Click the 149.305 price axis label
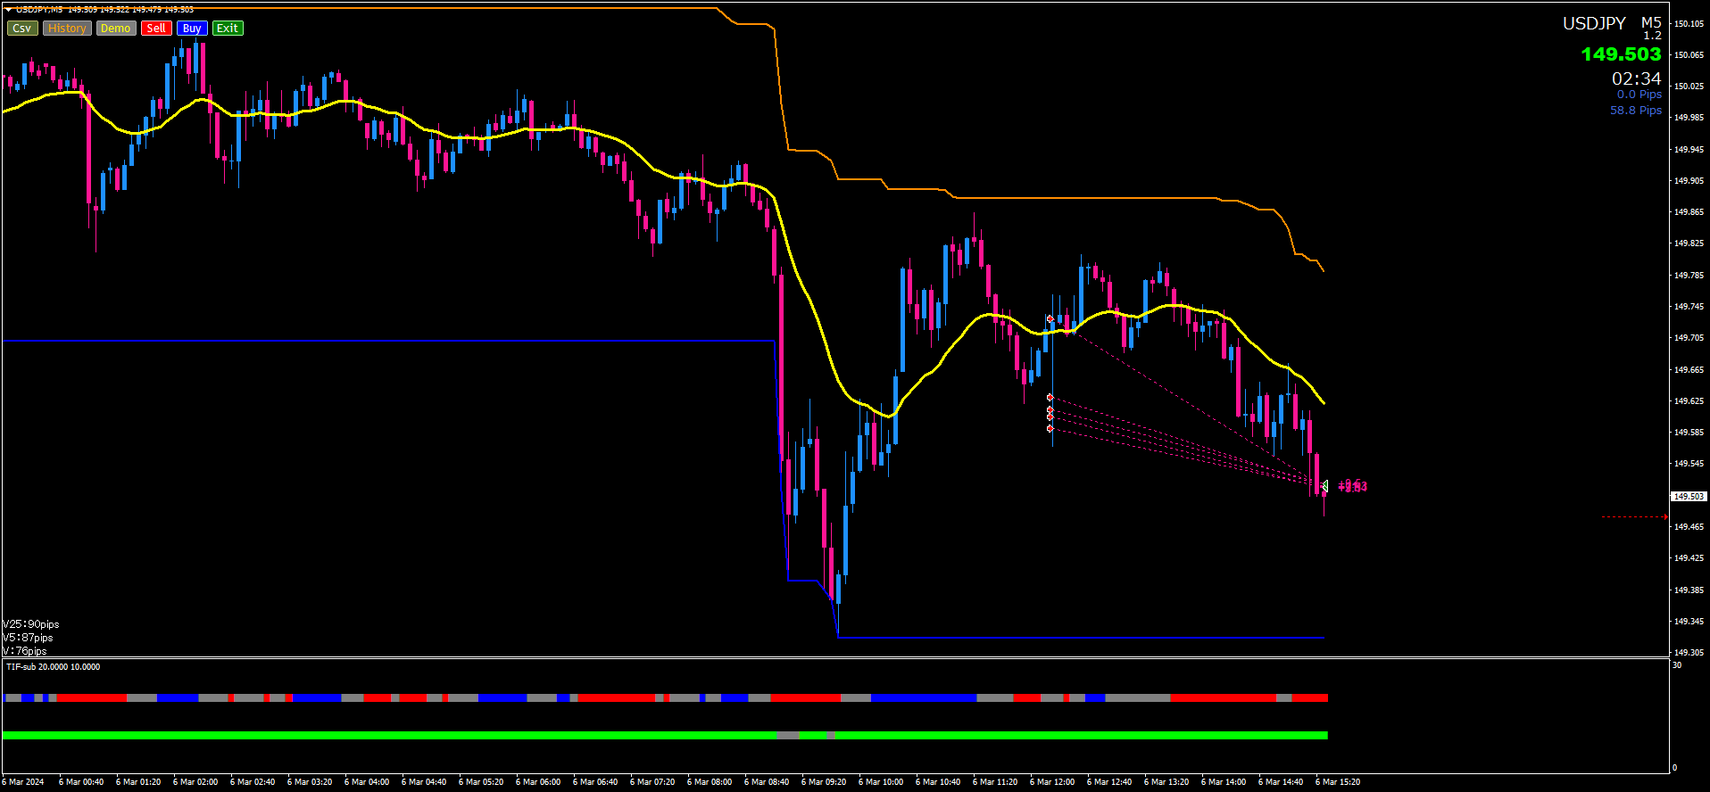 1689,653
